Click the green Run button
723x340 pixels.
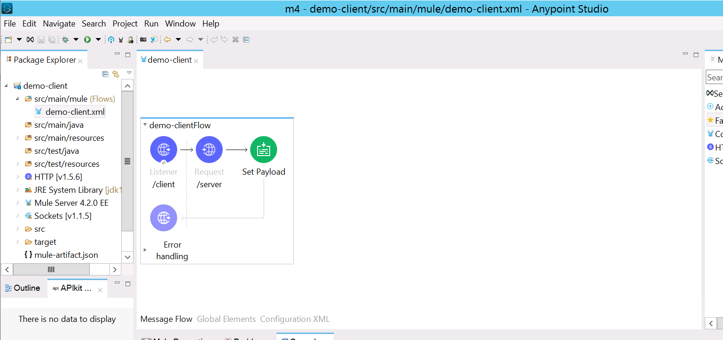click(87, 40)
